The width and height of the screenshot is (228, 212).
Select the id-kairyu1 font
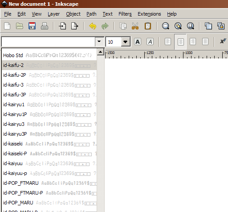tap(49, 104)
